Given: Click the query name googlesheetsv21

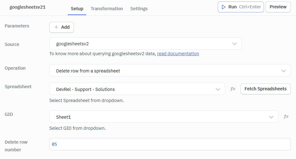Looking at the screenshot, I should click(27, 7).
